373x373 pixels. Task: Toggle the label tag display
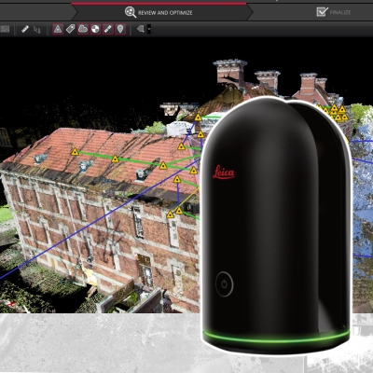pos(70,29)
